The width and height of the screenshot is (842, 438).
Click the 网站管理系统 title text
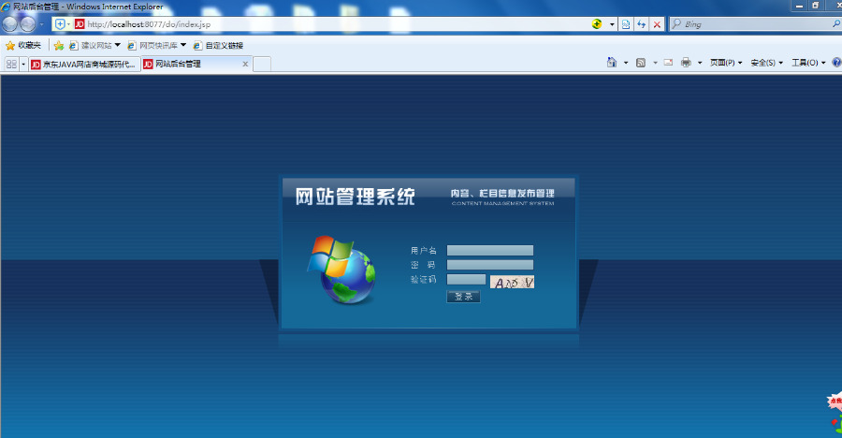point(355,197)
